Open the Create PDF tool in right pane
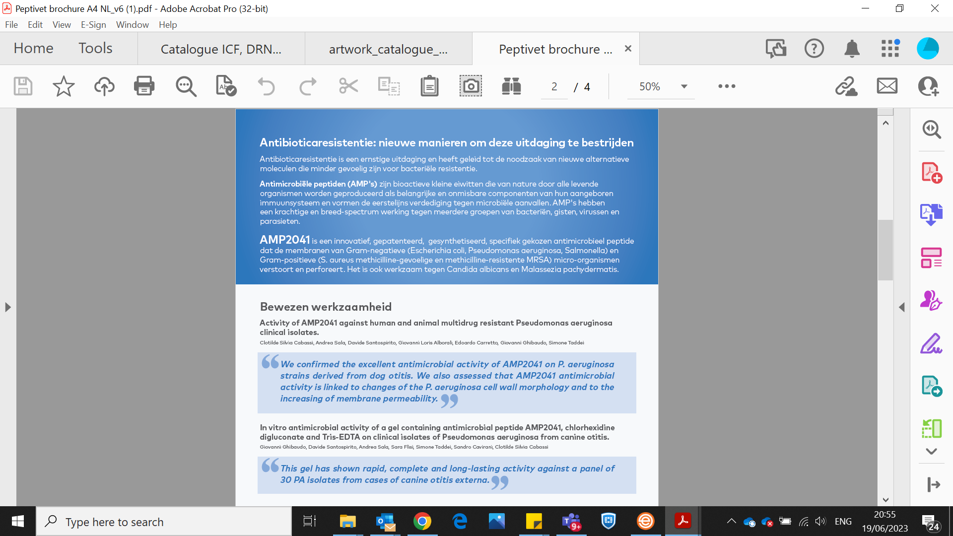The width and height of the screenshot is (953, 536). pyautogui.click(x=931, y=173)
